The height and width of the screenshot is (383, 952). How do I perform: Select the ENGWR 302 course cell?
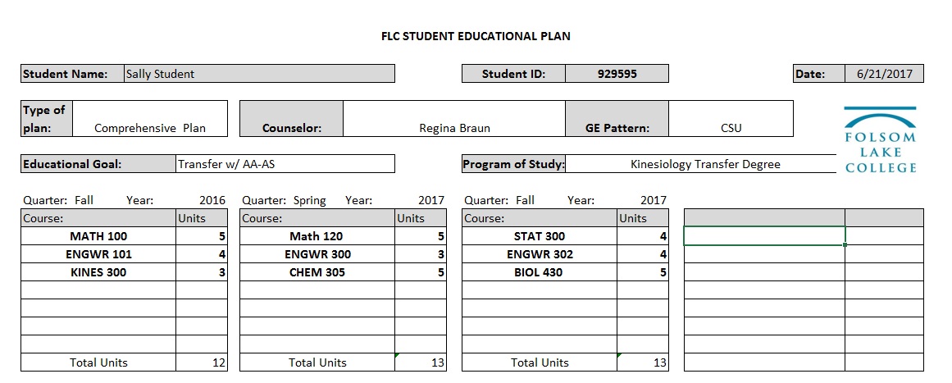coord(540,254)
